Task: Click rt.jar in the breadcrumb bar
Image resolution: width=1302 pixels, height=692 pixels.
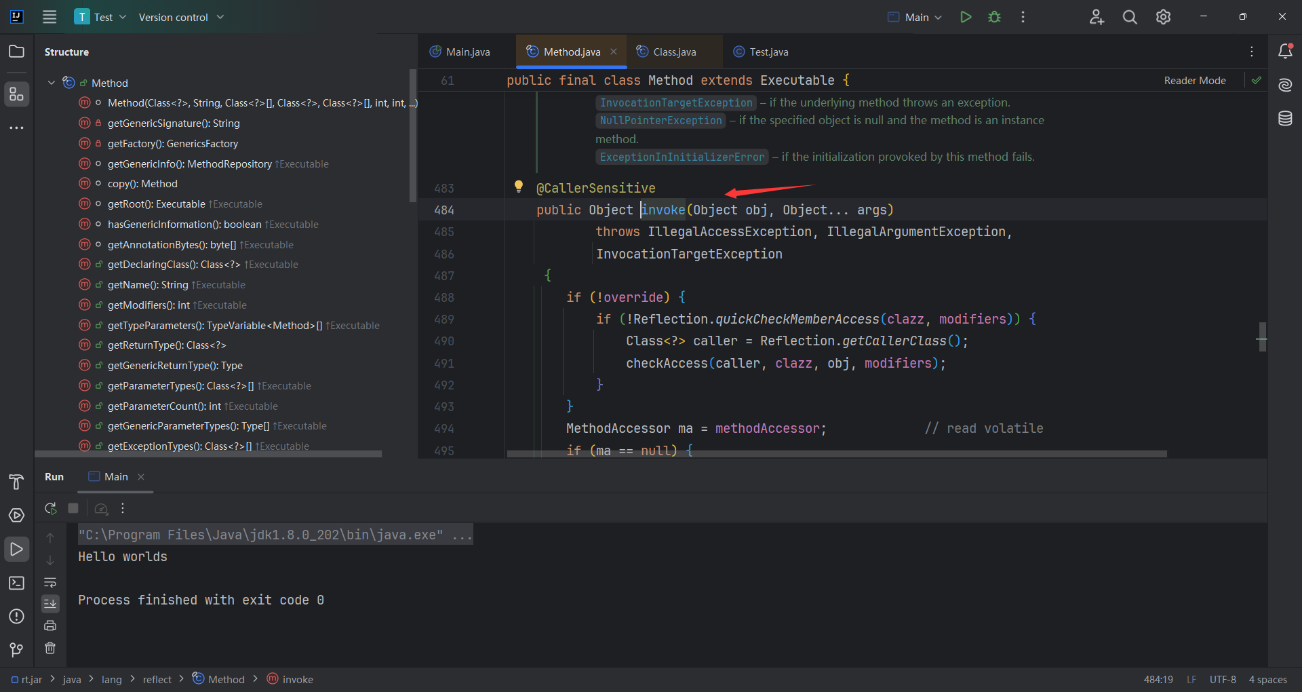Action: (x=27, y=679)
